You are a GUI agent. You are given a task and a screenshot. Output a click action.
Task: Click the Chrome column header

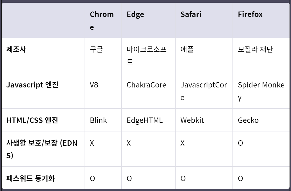tap(102, 20)
